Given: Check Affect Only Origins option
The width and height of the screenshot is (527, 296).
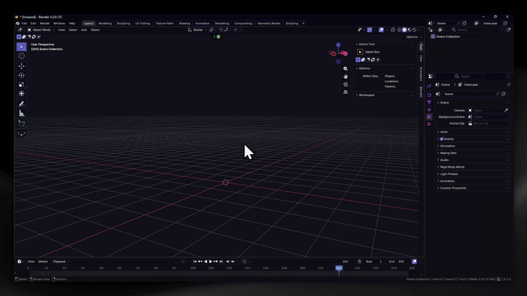Looking at the screenshot, I should pos(382,76).
